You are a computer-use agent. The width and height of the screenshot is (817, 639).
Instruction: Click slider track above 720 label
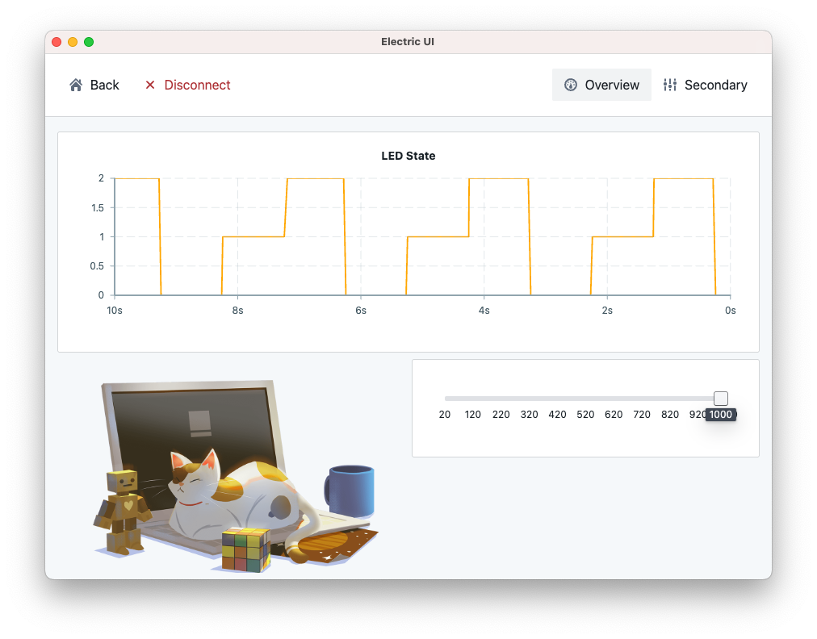coord(642,399)
